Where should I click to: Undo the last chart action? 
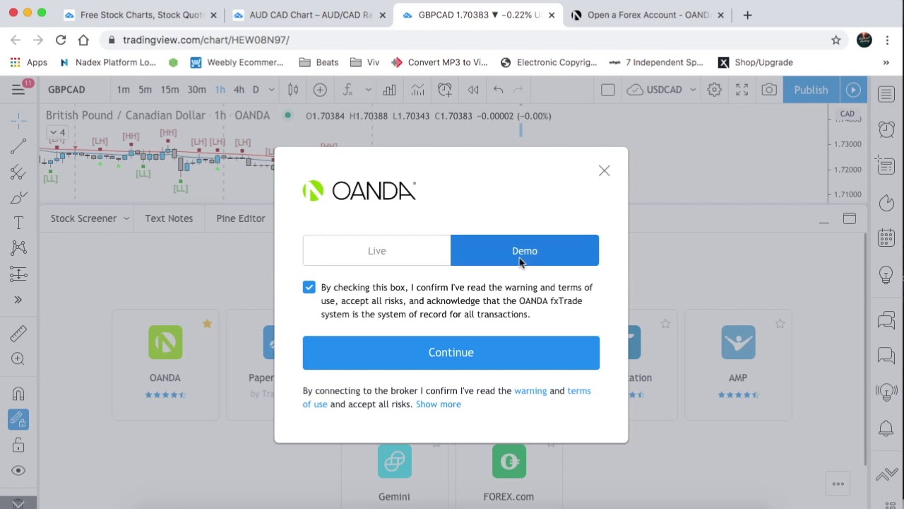point(499,90)
